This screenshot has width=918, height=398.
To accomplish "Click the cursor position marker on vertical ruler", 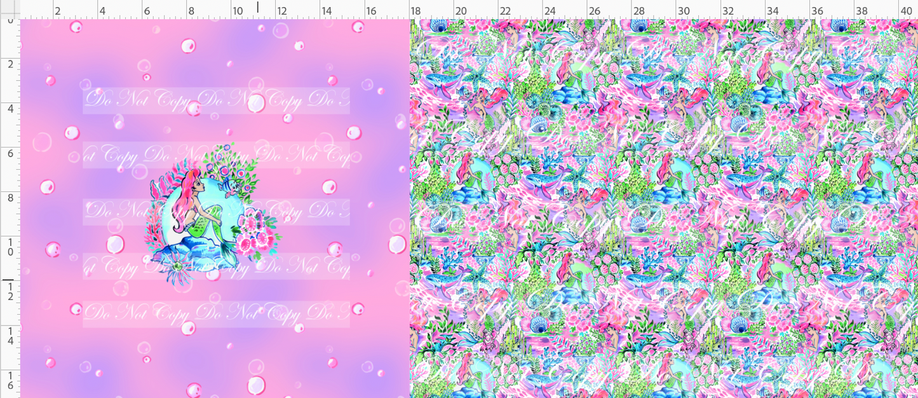I will coord(8,279).
